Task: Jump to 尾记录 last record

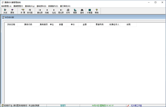Action: click(x=61, y=11)
